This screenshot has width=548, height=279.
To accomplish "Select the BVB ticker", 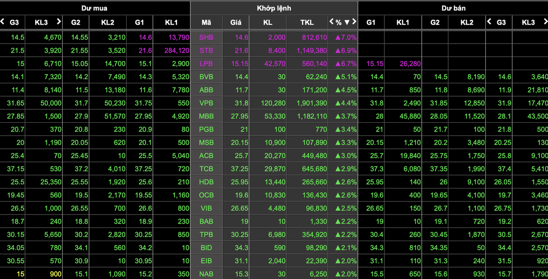I will pyautogui.click(x=206, y=77).
